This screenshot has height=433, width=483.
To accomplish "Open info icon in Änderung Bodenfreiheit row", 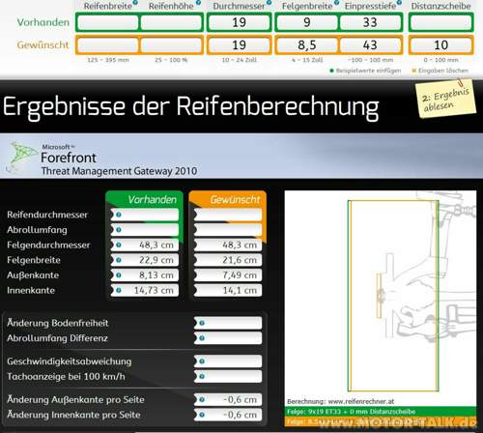I will (x=202, y=323).
